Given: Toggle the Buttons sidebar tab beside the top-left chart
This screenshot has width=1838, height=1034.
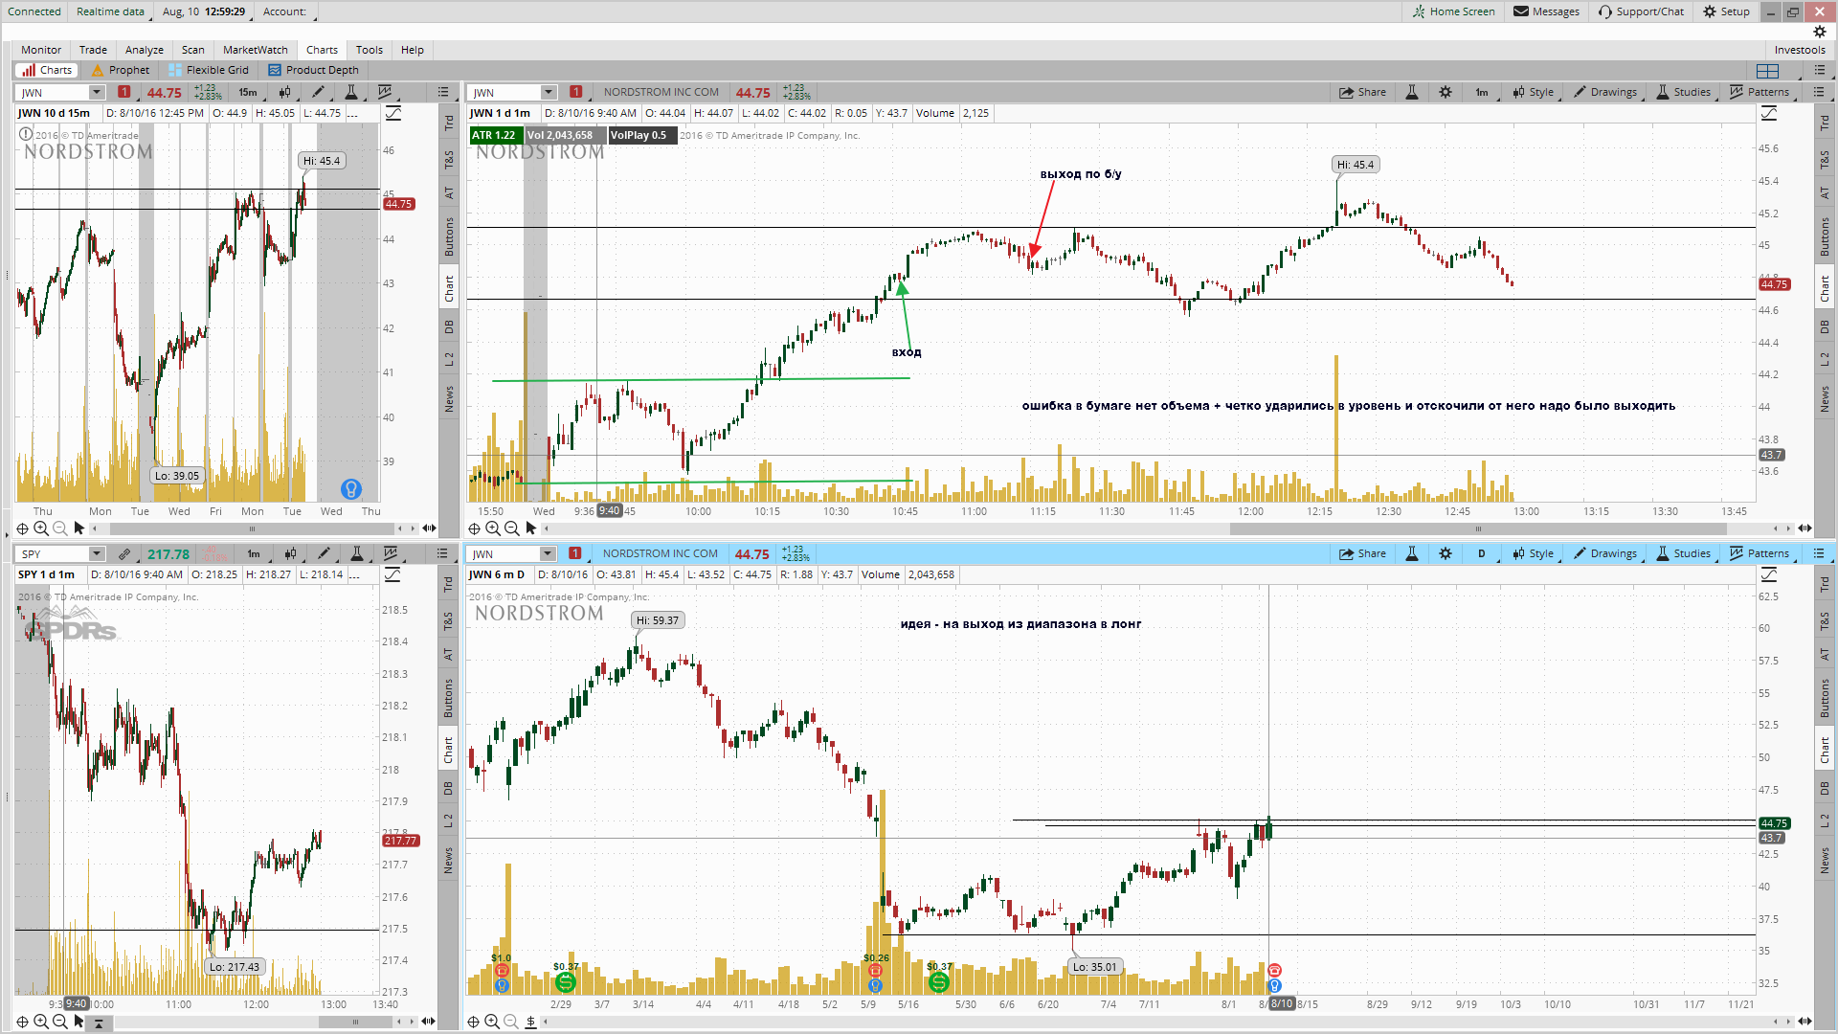Looking at the screenshot, I should click(x=449, y=236).
